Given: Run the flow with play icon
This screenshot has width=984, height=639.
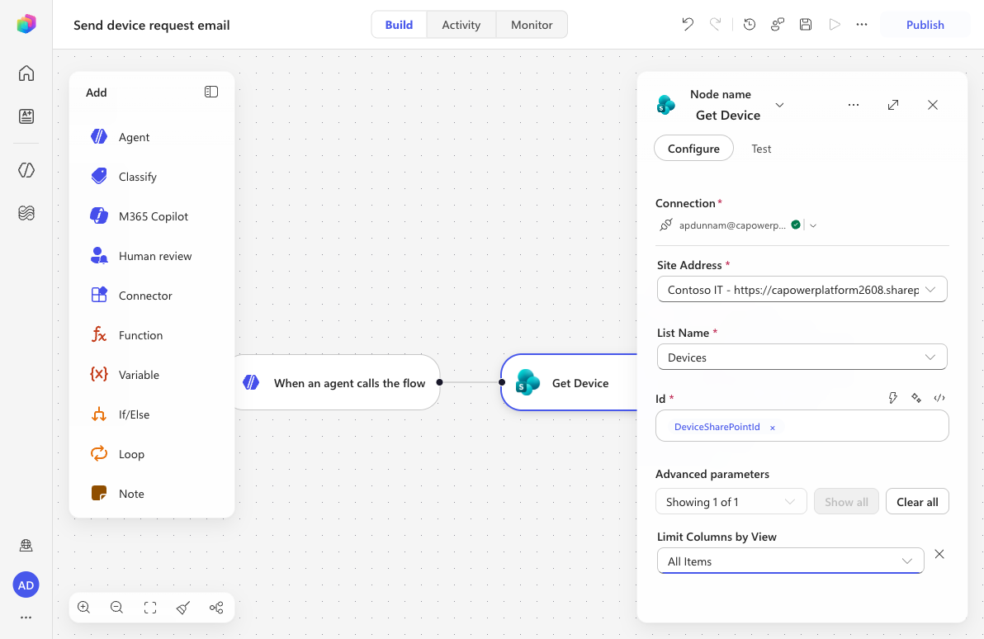Looking at the screenshot, I should pyautogui.click(x=834, y=25).
